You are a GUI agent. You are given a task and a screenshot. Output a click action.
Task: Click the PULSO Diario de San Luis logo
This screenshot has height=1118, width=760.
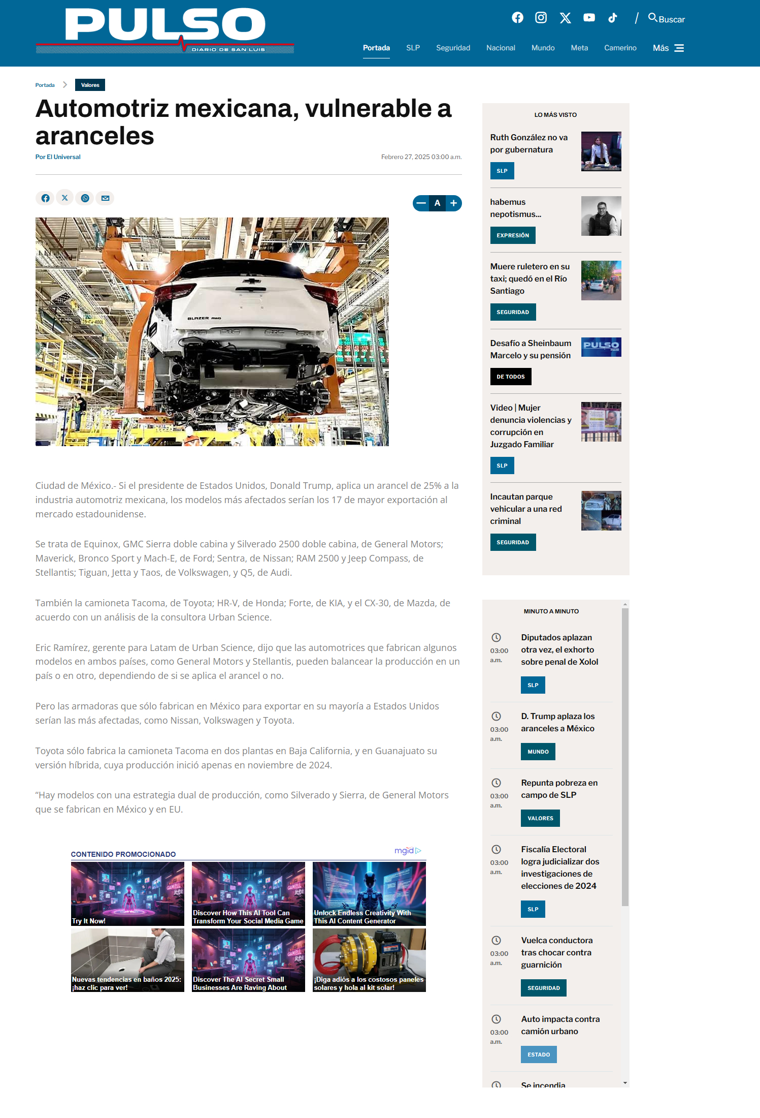coord(165,30)
